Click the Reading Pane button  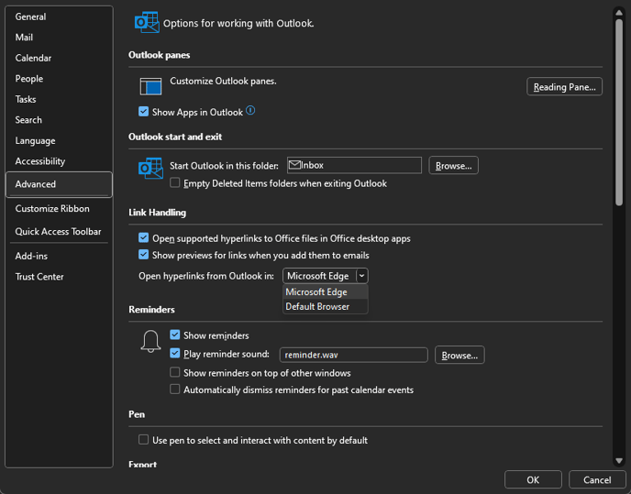click(564, 86)
